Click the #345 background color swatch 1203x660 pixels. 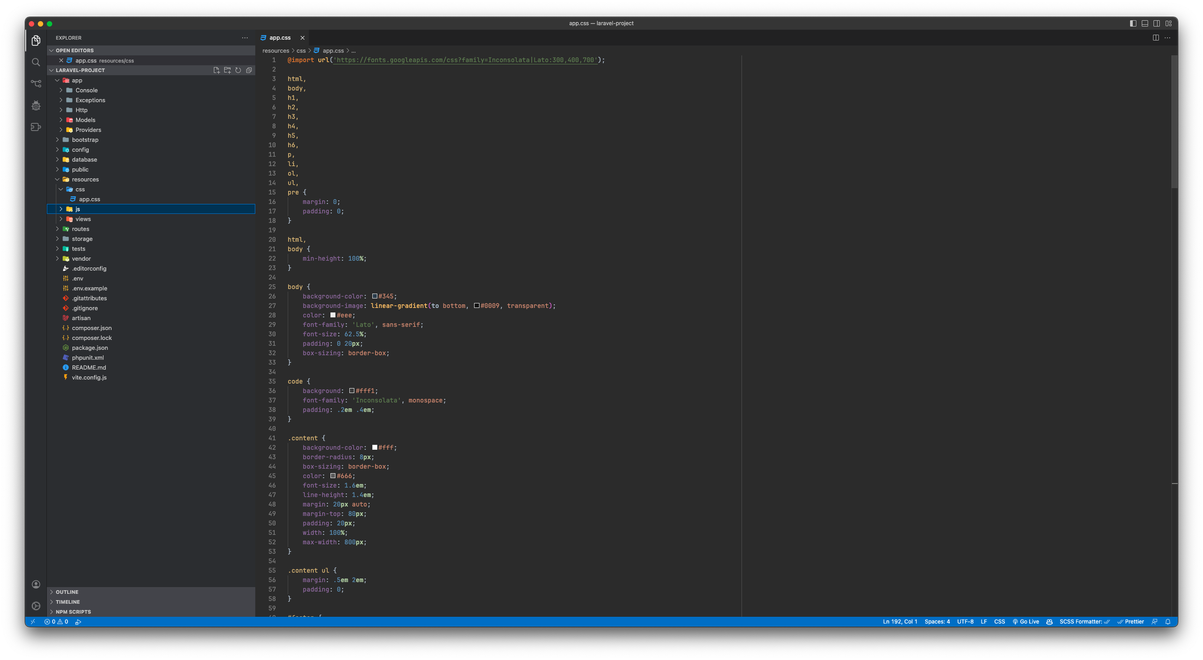375,296
